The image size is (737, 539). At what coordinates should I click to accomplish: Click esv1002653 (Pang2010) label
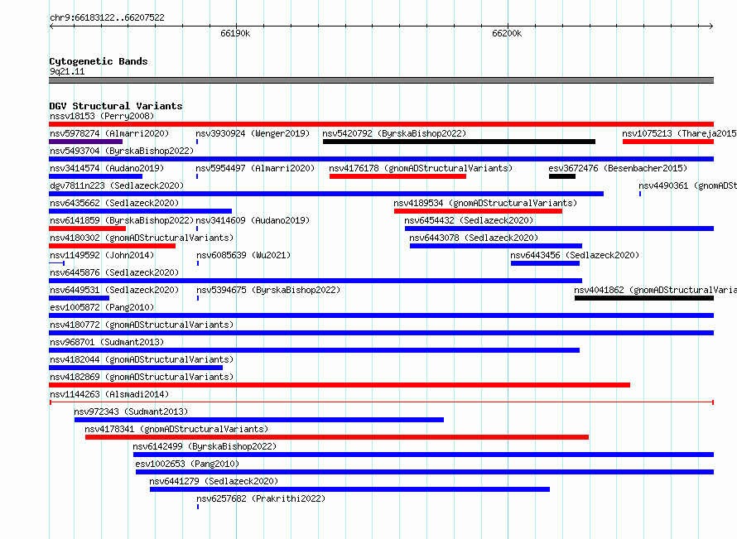click(187, 464)
